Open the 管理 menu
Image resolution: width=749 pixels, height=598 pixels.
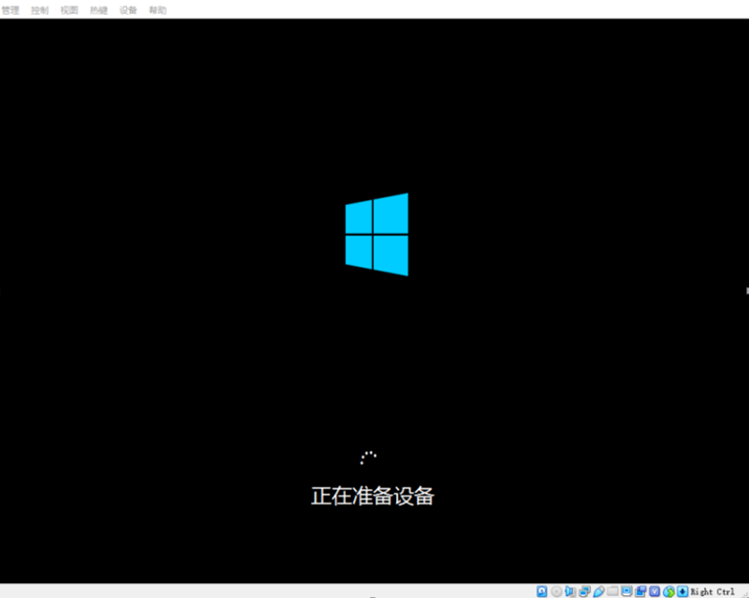pos(10,10)
